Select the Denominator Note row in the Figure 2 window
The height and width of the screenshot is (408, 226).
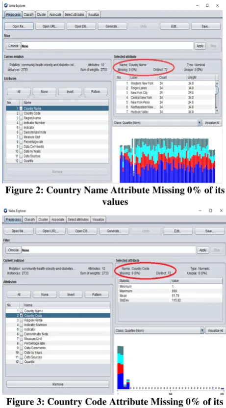point(57,132)
